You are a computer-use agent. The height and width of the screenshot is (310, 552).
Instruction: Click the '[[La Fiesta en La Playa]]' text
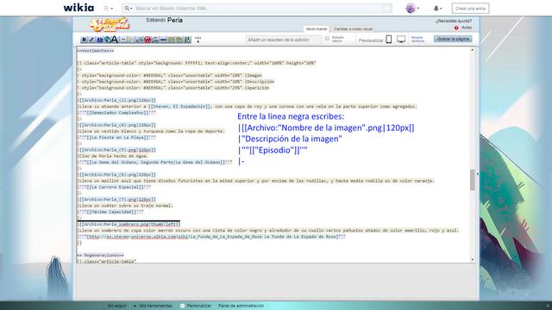coord(117,138)
